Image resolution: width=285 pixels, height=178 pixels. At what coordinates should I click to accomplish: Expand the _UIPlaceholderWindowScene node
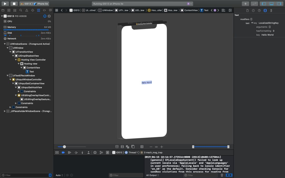(5, 111)
